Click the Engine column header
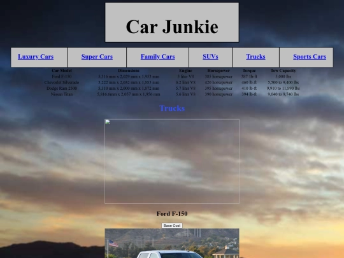 pos(185,71)
